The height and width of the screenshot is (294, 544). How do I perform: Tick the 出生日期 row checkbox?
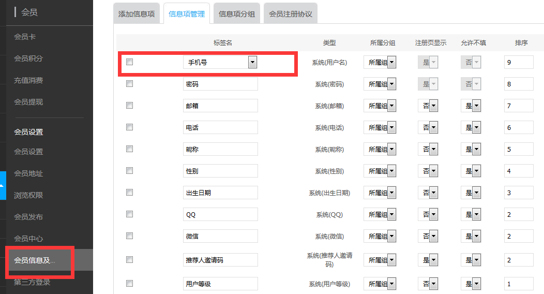click(129, 193)
